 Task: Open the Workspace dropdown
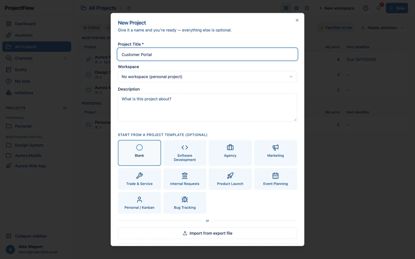pyautogui.click(x=207, y=77)
